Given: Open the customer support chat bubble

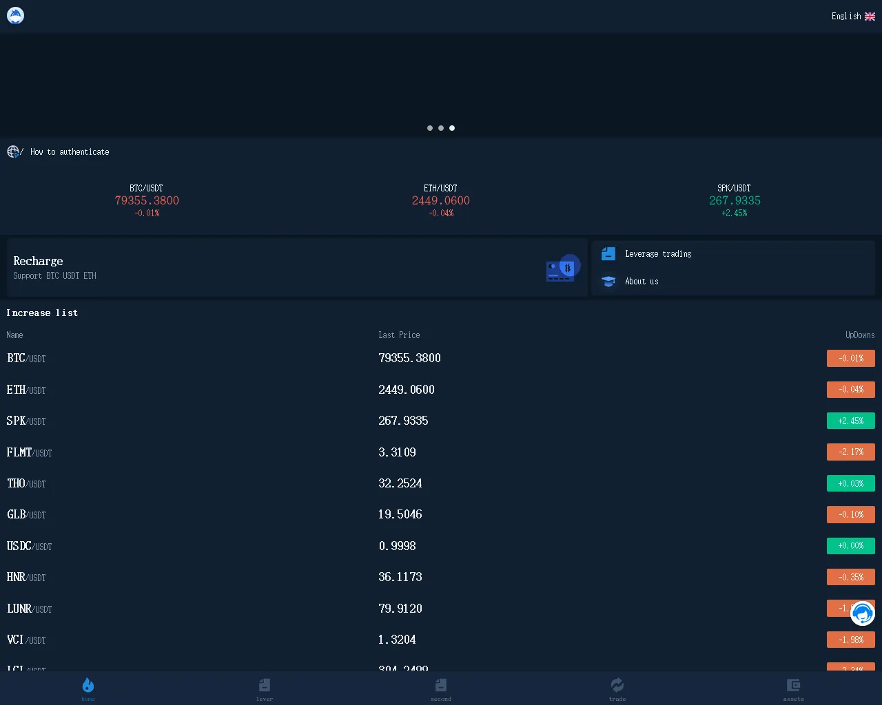Looking at the screenshot, I should (862, 613).
